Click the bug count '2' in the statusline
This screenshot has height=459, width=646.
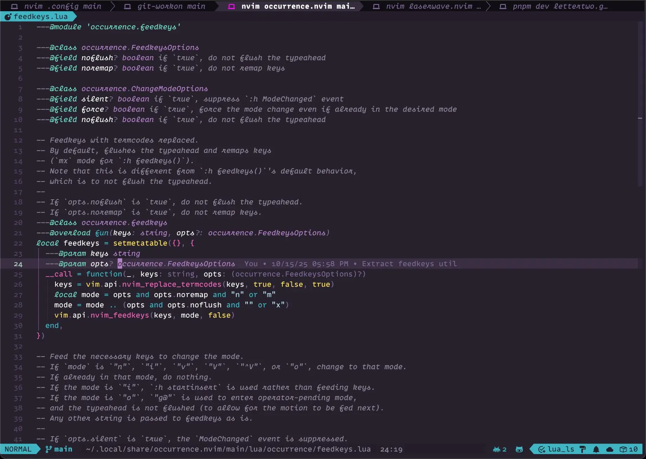(x=505, y=449)
